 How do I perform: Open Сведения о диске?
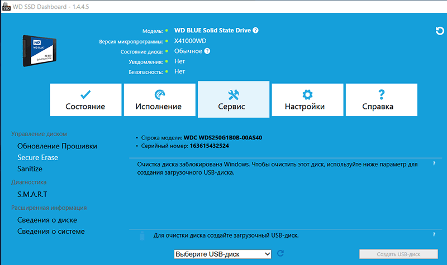[x=47, y=220]
